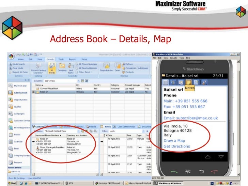248x186 pixels.
Task: Retrieve Partners from ribbon
Action: [x=128, y=64]
